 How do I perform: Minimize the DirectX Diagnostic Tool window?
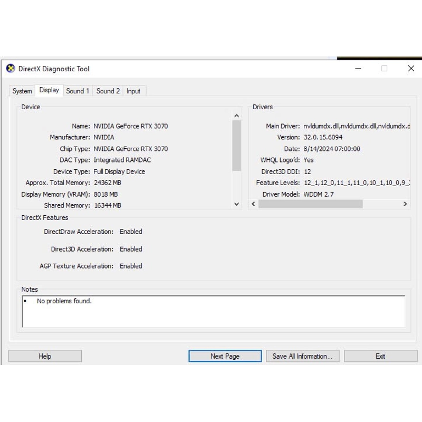(358, 69)
